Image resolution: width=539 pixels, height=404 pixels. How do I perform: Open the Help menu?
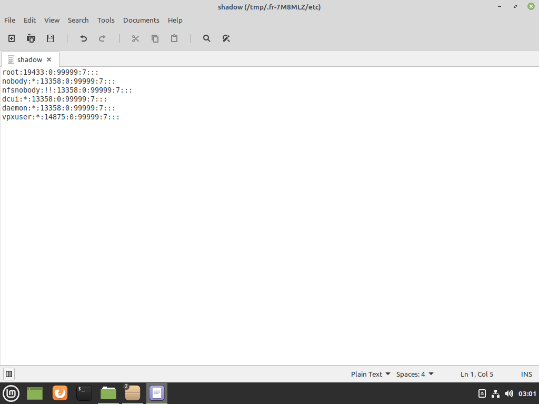click(175, 21)
